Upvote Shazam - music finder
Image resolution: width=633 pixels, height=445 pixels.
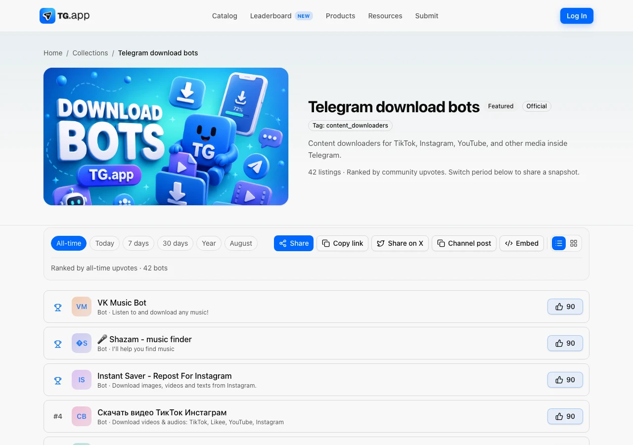pos(565,343)
